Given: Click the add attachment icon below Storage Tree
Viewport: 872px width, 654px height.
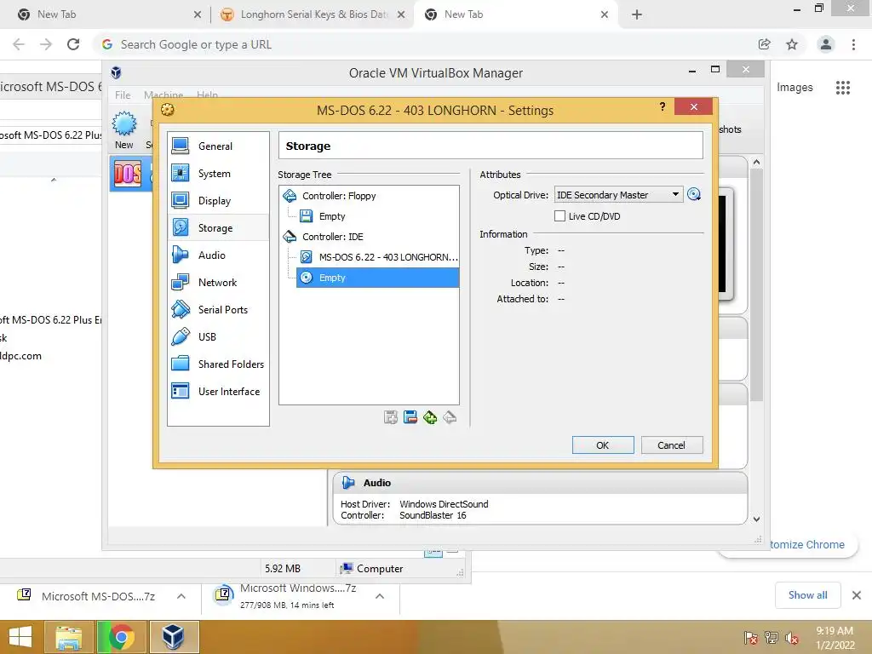Looking at the screenshot, I should click(x=391, y=417).
